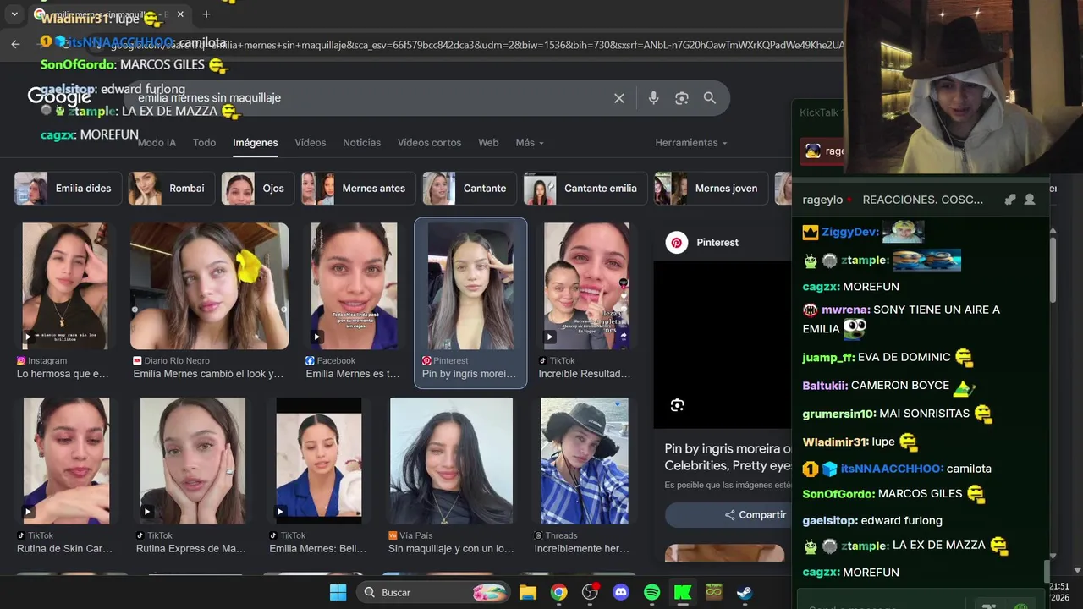
Task: Open Spotify from the taskbar
Action: (652, 592)
